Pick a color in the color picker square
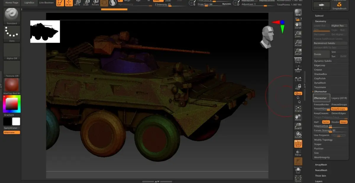 tap(12, 104)
